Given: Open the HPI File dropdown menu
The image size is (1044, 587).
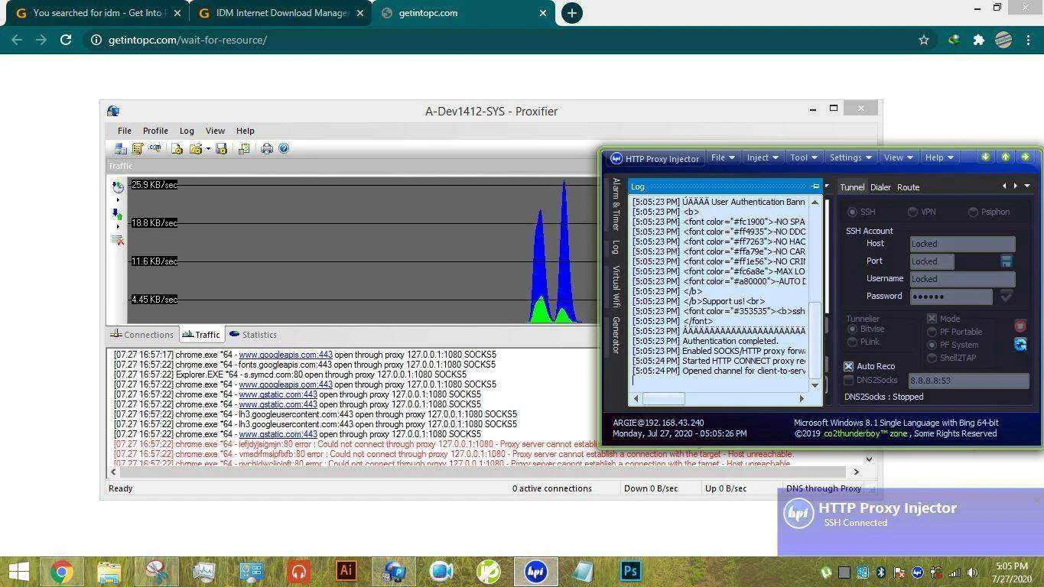Looking at the screenshot, I should 723,157.
